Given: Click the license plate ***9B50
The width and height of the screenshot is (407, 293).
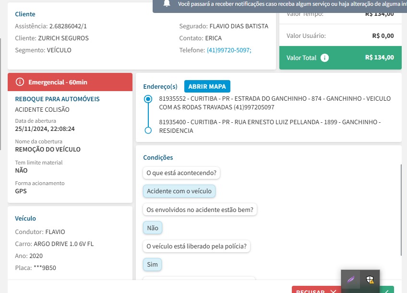Looking at the screenshot, I should pyautogui.click(x=45, y=268).
